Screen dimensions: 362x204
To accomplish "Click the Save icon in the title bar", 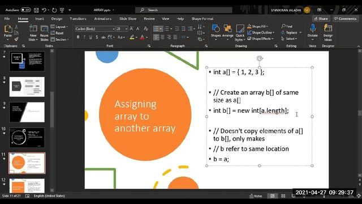I will [36, 10].
